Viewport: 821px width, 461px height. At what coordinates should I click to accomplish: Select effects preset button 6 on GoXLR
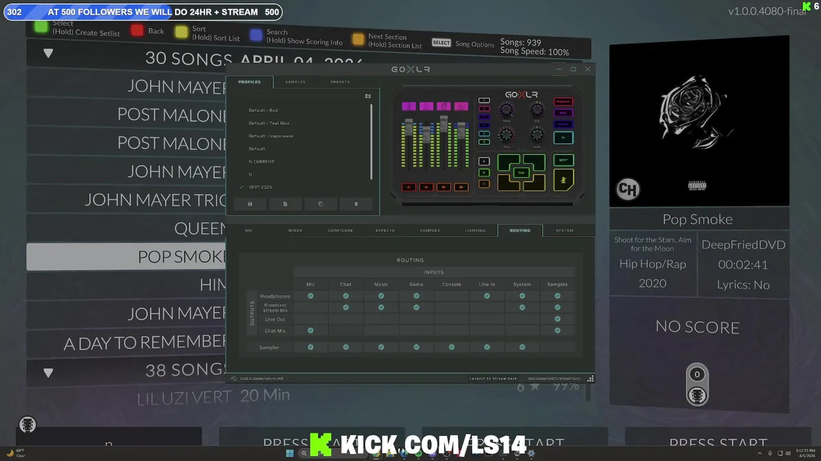(x=484, y=142)
